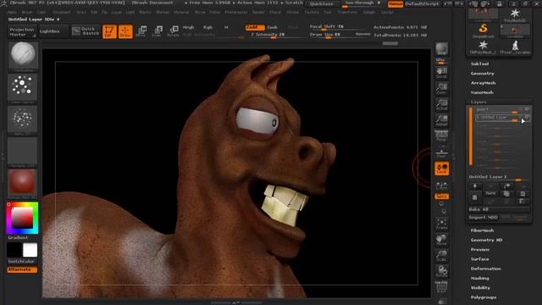The width and height of the screenshot is (542, 305).
Task: Activate Quick Sketch
Action: coord(86,31)
